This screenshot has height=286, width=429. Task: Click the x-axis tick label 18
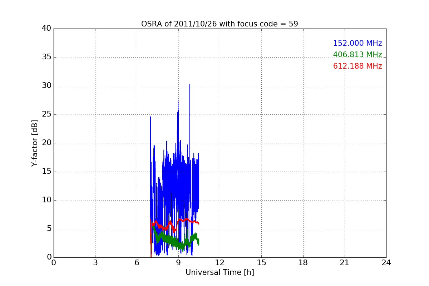[303, 262]
